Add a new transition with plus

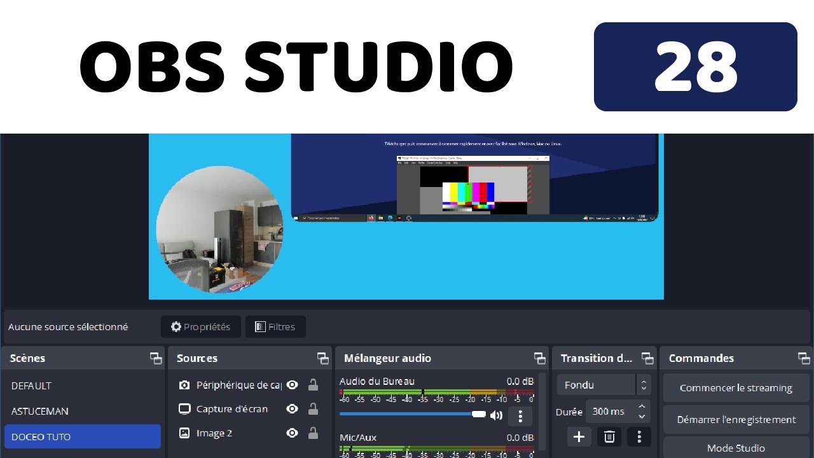pyautogui.click(x=579, y=436)
